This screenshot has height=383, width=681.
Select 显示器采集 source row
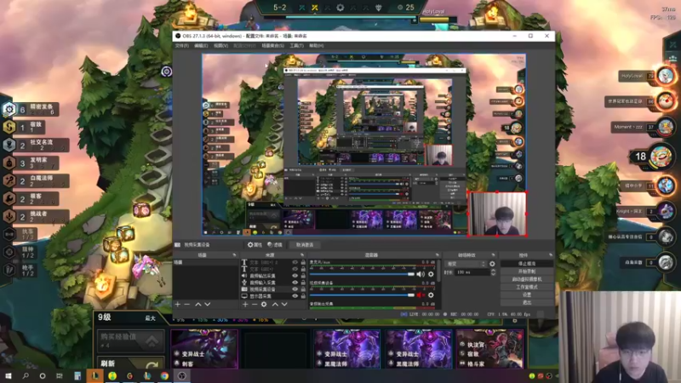[273, 295]
